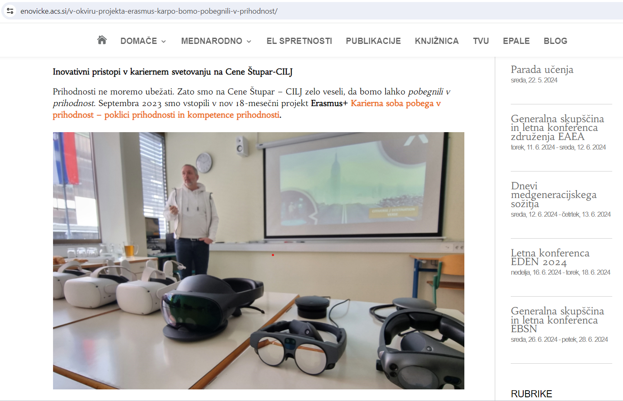Viewport: 623px width, 401px height.
Task: Open the KNJIŽNICA section
Action: (x=437, y=41)
